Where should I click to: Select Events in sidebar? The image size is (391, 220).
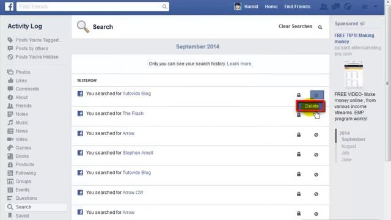18,189
